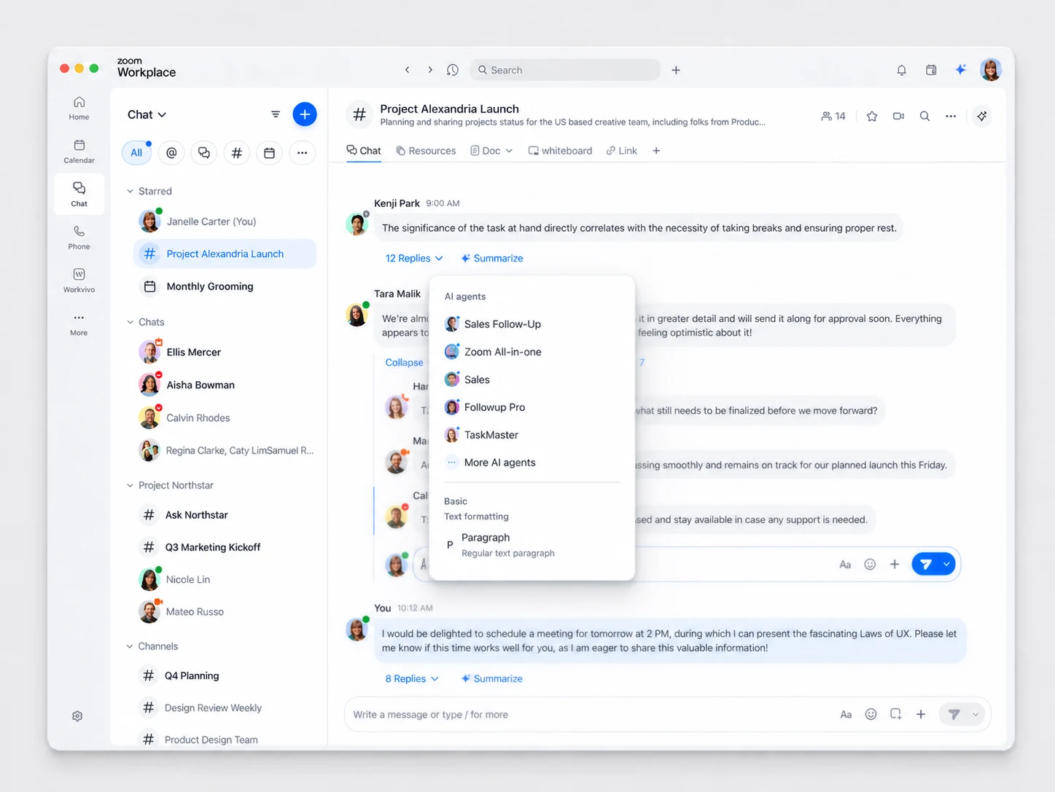Open the Link tab
The image size is (1055, 792).
tap(621, 151)
